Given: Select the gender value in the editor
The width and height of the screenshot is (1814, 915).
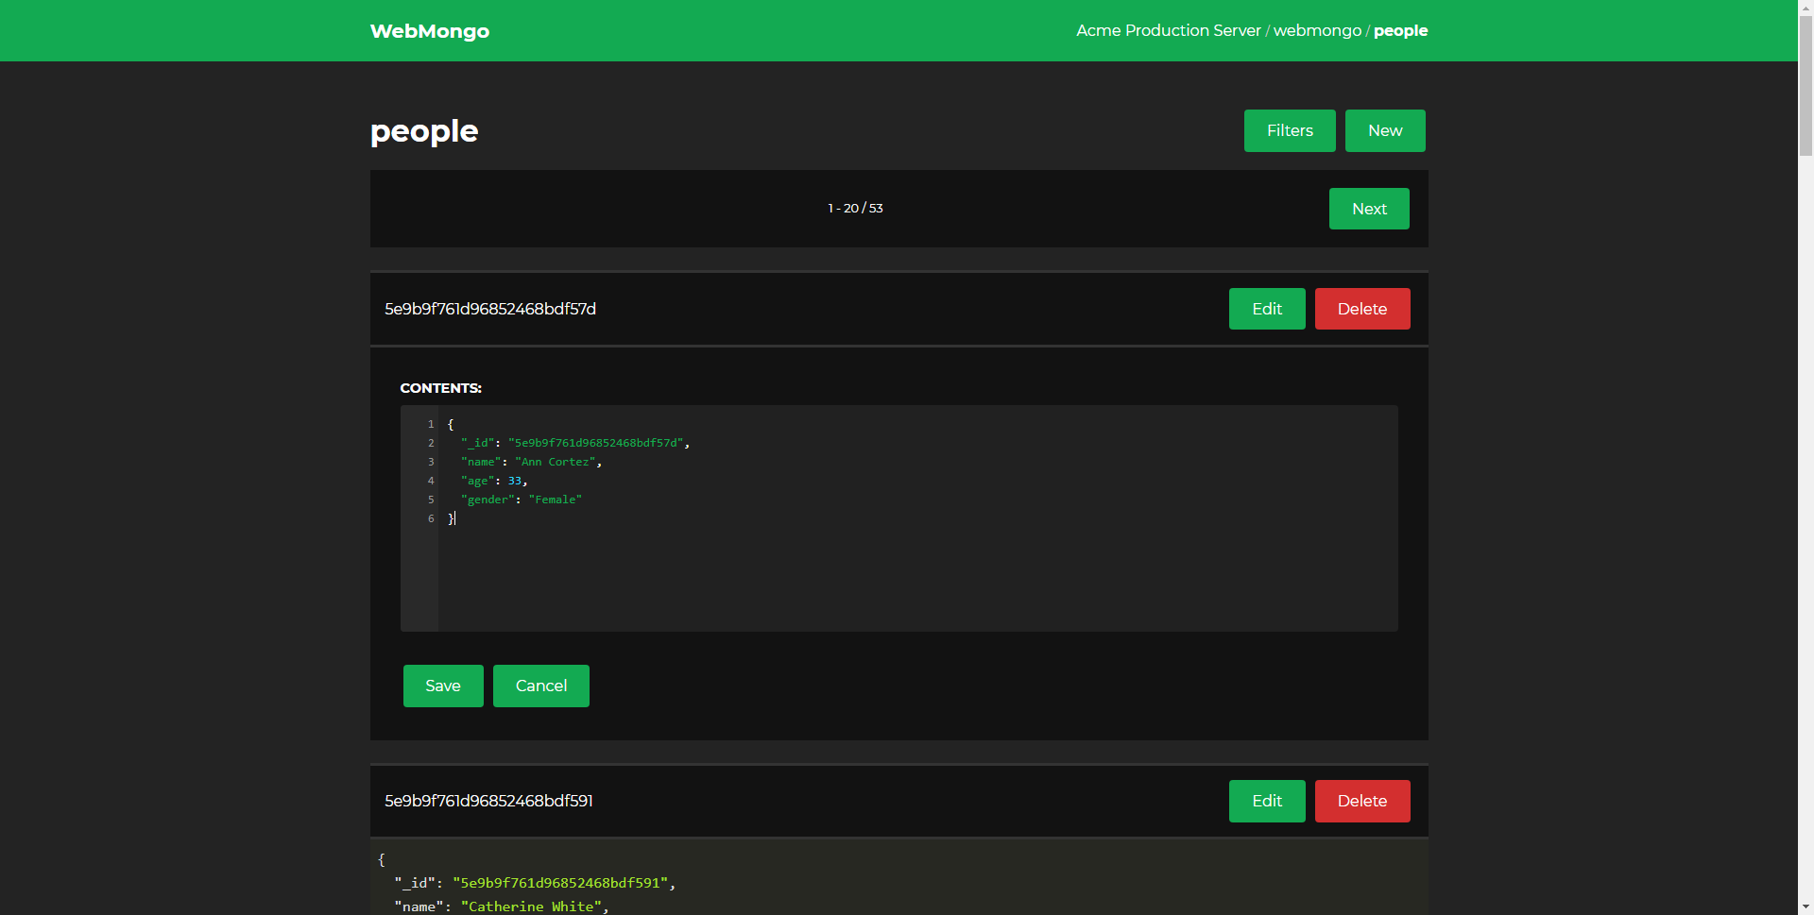Looking at the screenshot, I should [556, 500].
